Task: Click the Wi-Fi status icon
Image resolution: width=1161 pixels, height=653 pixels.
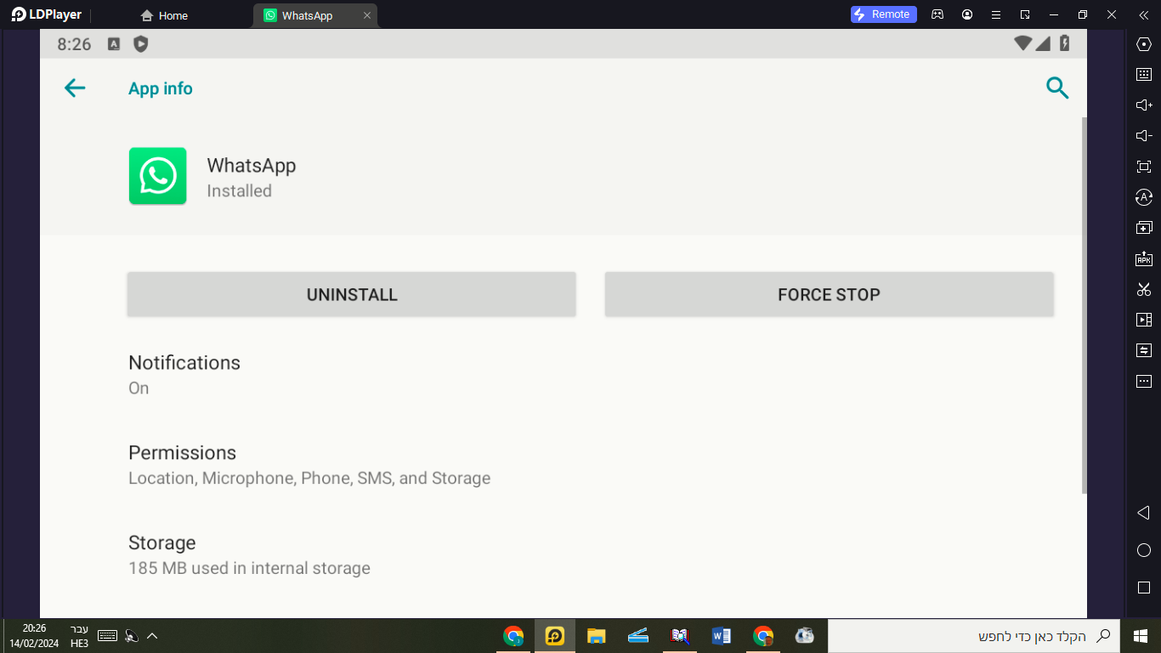Action: 1023,43
